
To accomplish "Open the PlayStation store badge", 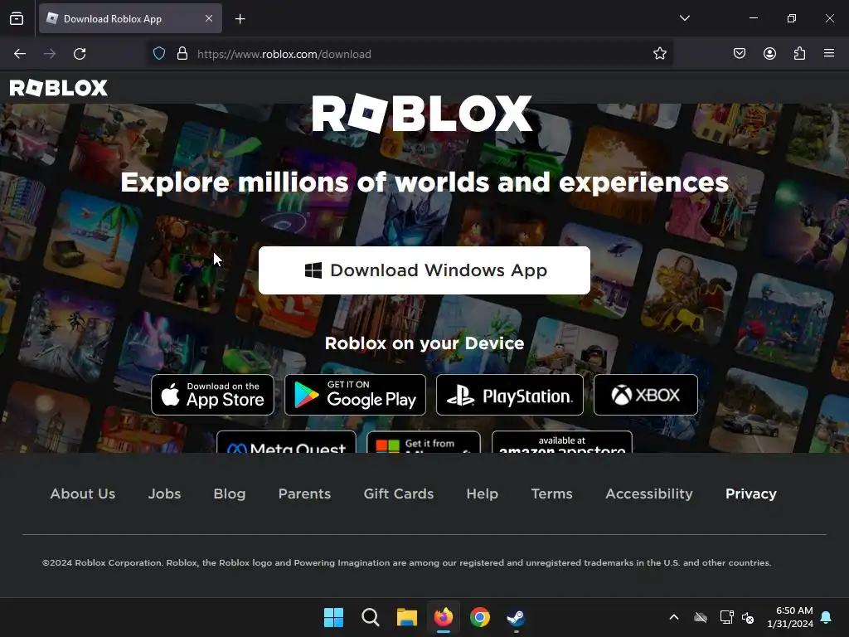I will click(510, 395).
